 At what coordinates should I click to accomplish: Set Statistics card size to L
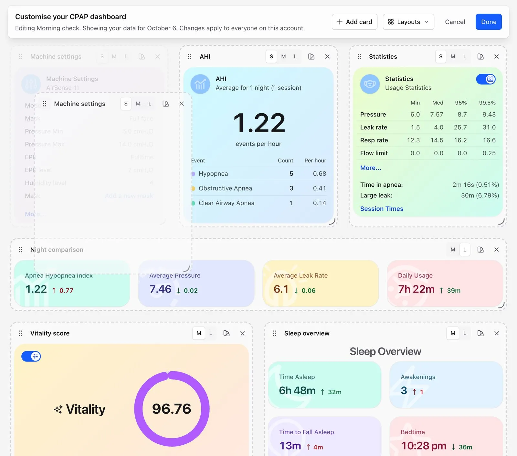(x=465, y=57)
